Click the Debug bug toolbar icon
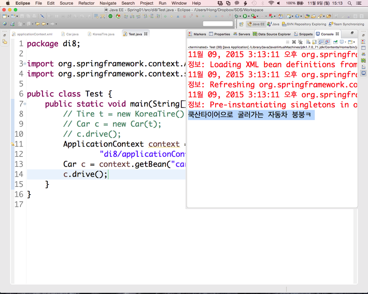The width and height of the screenshot is (368, 294). [x=236, y=16]
